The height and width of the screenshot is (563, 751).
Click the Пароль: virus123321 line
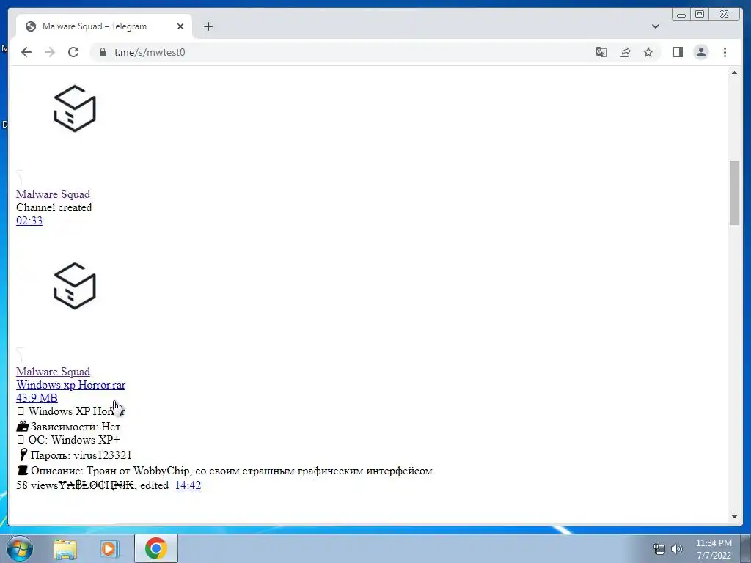click(74, 455)
